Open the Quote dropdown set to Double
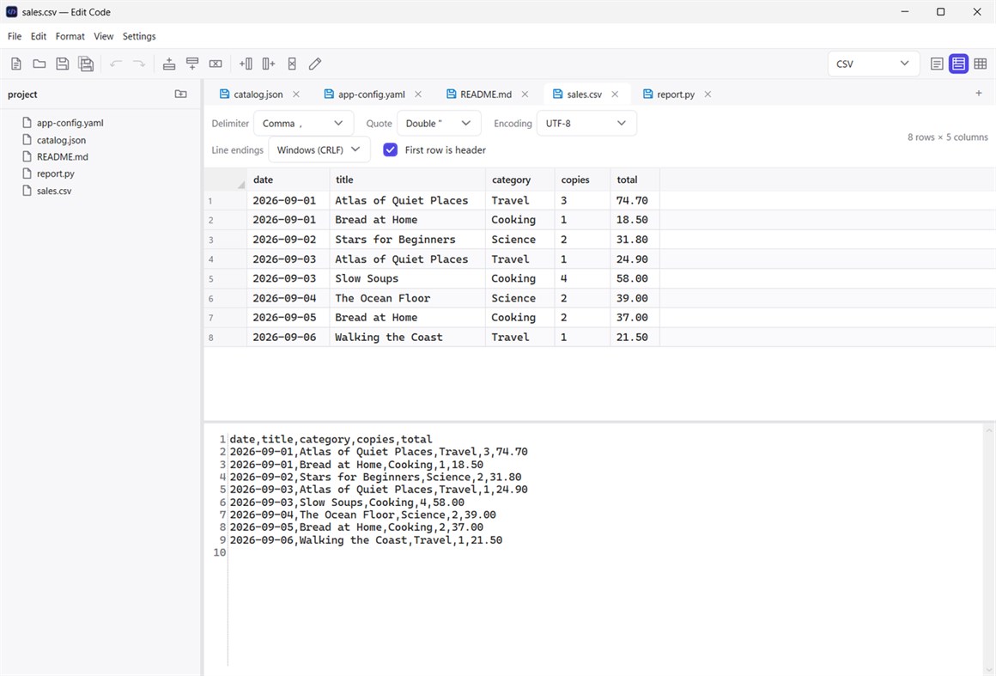996x676 pixels. click(439, 123)
